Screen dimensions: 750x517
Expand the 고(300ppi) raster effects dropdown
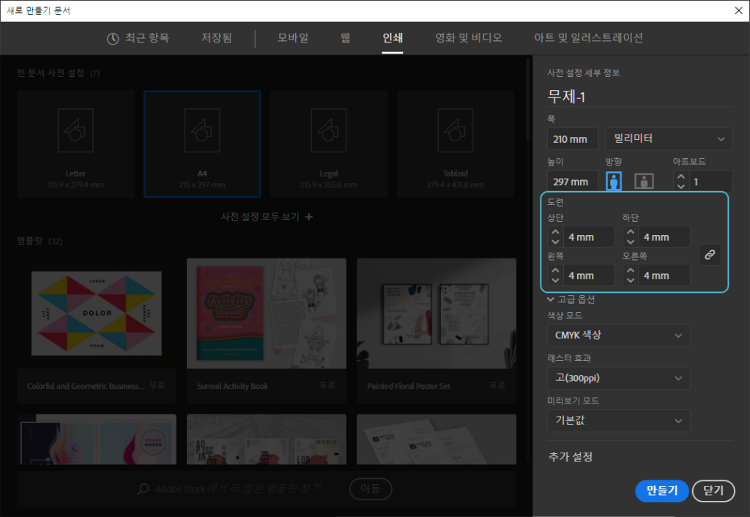617,378
